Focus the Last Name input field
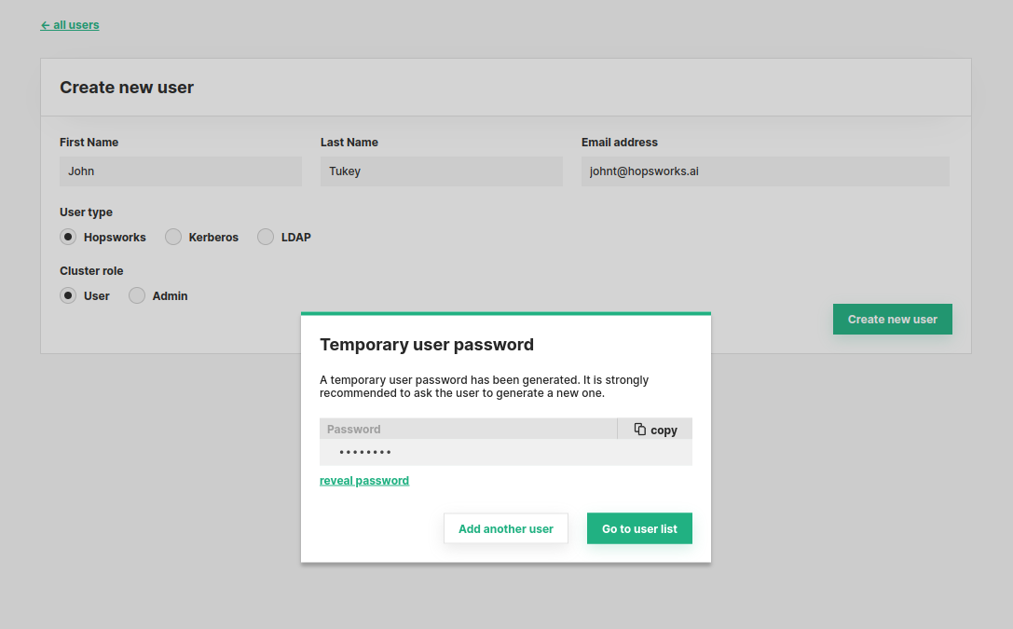The height and width of the screenshot is (629, 1013). click(442, 171)
